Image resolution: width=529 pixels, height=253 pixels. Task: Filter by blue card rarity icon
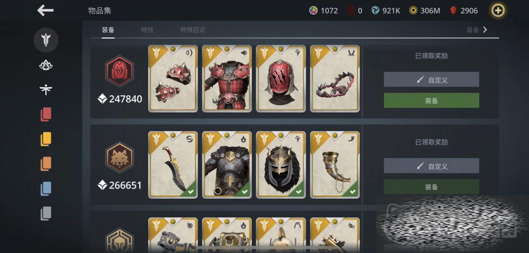[x=46, y=189]
